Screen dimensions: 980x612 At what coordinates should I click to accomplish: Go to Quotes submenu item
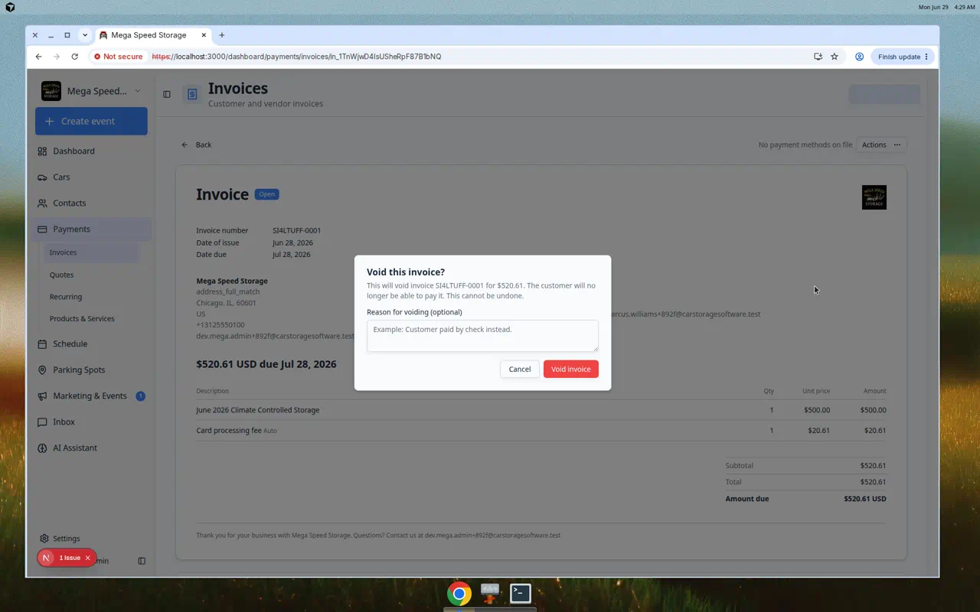(x=91, y=275)
